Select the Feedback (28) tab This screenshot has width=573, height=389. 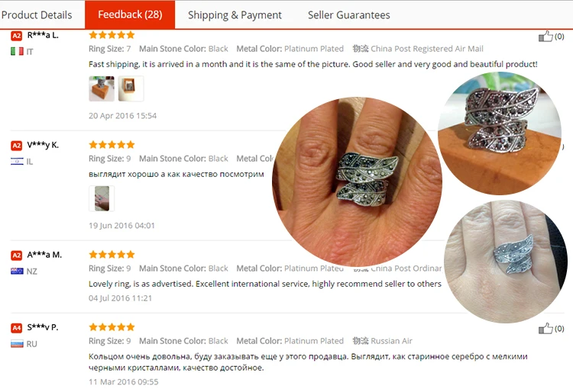(130, 14)
